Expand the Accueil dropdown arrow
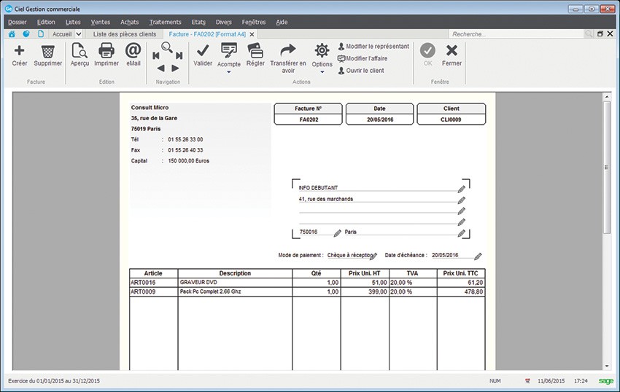620x392 pixels. (x=79, y=34)
